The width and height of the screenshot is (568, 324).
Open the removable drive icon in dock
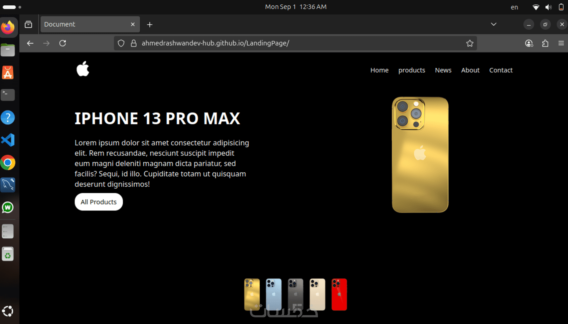coord(8,231)
